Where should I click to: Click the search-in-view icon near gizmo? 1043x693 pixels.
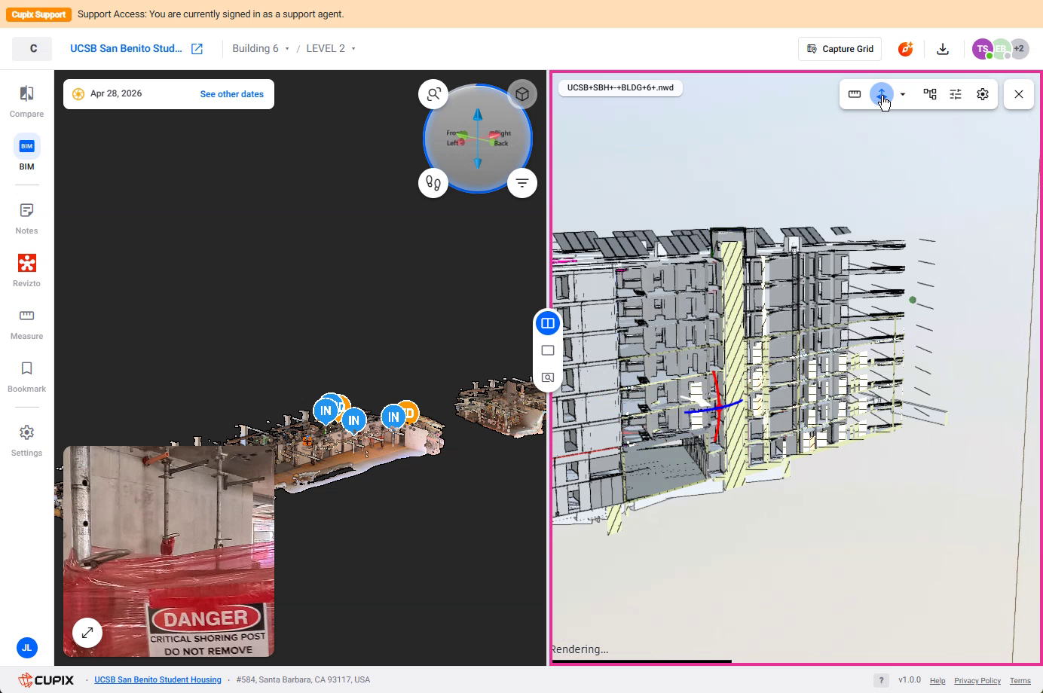point(433,94)
